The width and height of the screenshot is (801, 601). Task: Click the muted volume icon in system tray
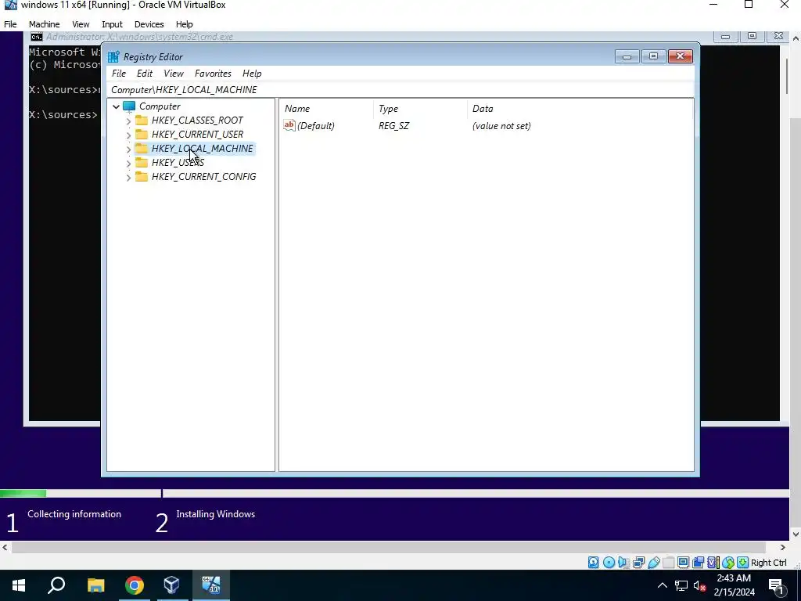click(x=699, y=585)
